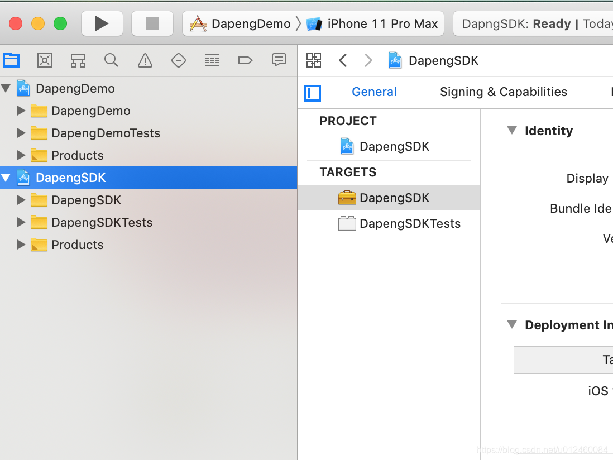This screenshot has width=613, height=460.
Task: Switch to the General tab
Action: click(374, 92)
